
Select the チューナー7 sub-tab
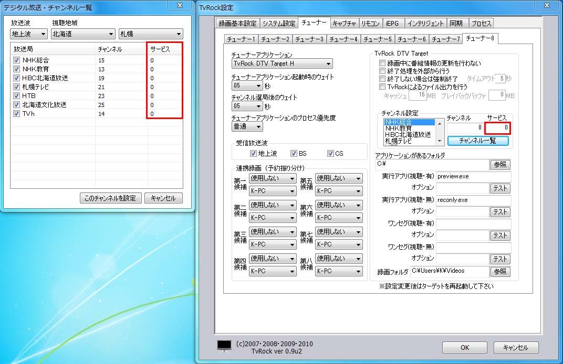click(x=445, y=39)
